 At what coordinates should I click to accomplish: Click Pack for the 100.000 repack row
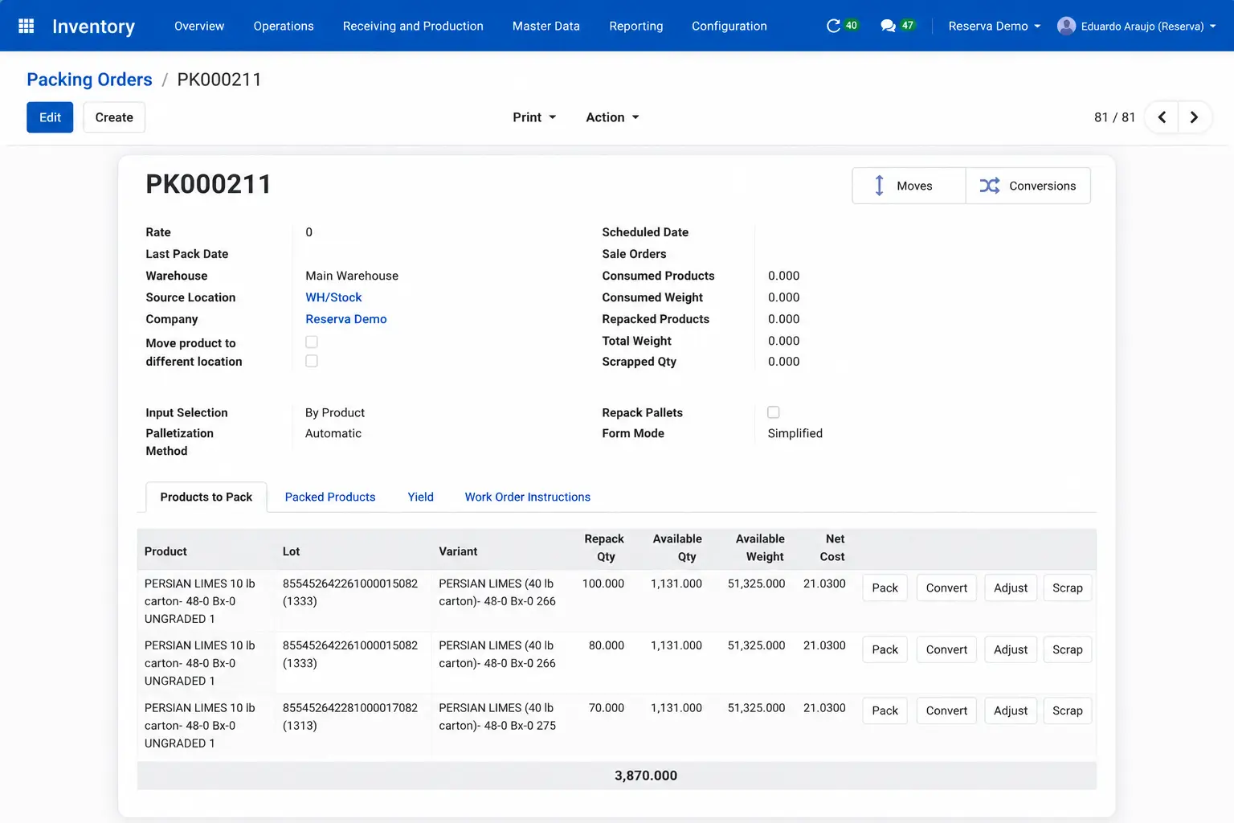tap(885, 588)
